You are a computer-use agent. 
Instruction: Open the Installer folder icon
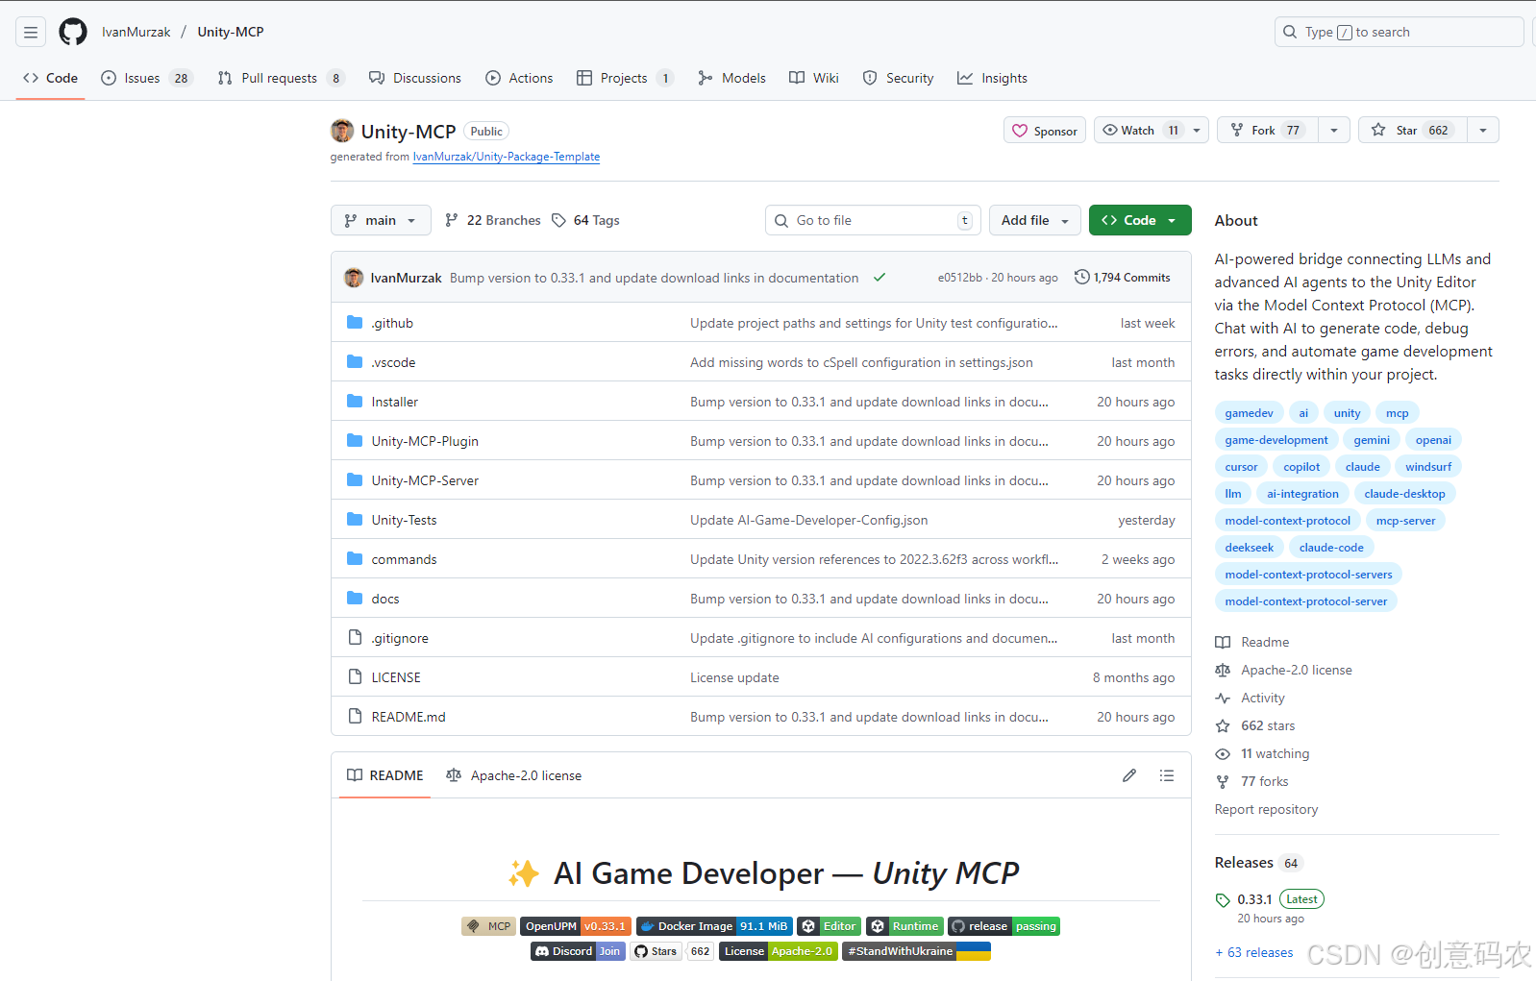(355, 402)
